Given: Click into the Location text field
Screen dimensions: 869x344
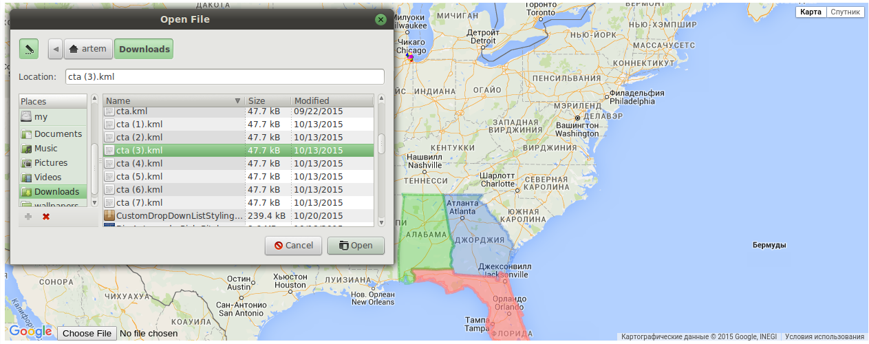Looking at the screenshot, I should point(224,76).
